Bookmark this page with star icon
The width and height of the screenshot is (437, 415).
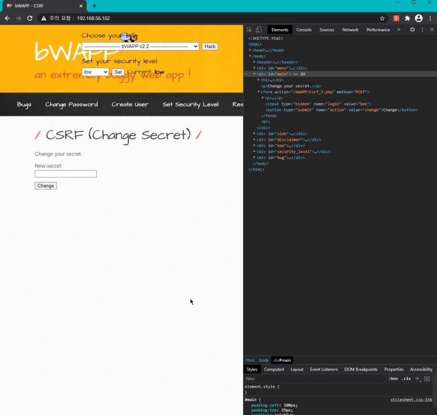click(382, 18)
